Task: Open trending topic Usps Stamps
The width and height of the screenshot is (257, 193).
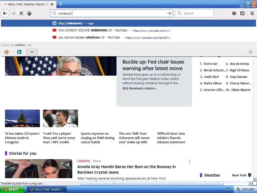Action: pos(238,77)
